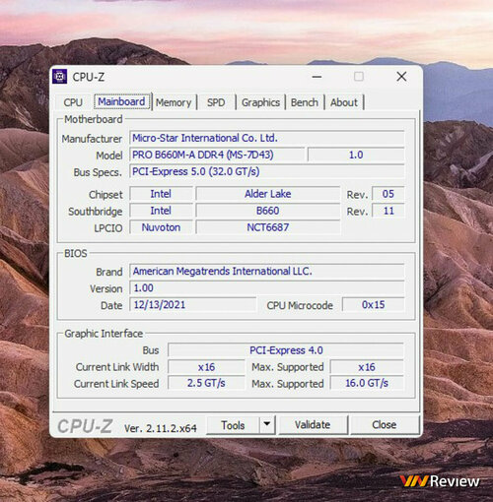Switch to the CPU tab

pos(73,102)
